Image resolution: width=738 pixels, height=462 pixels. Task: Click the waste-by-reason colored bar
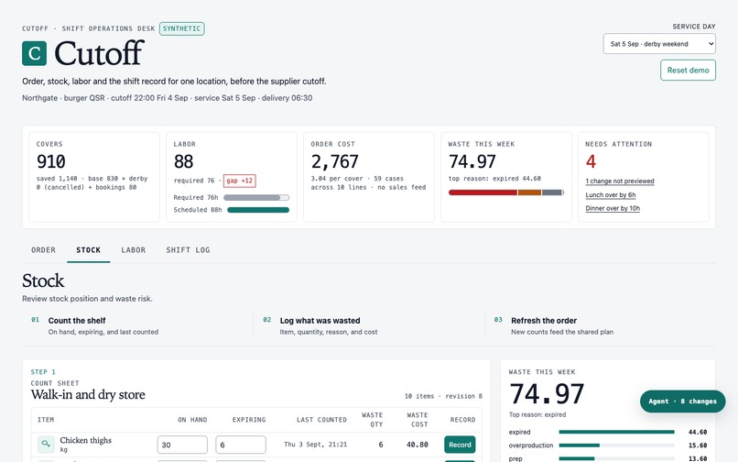(506, 192)
